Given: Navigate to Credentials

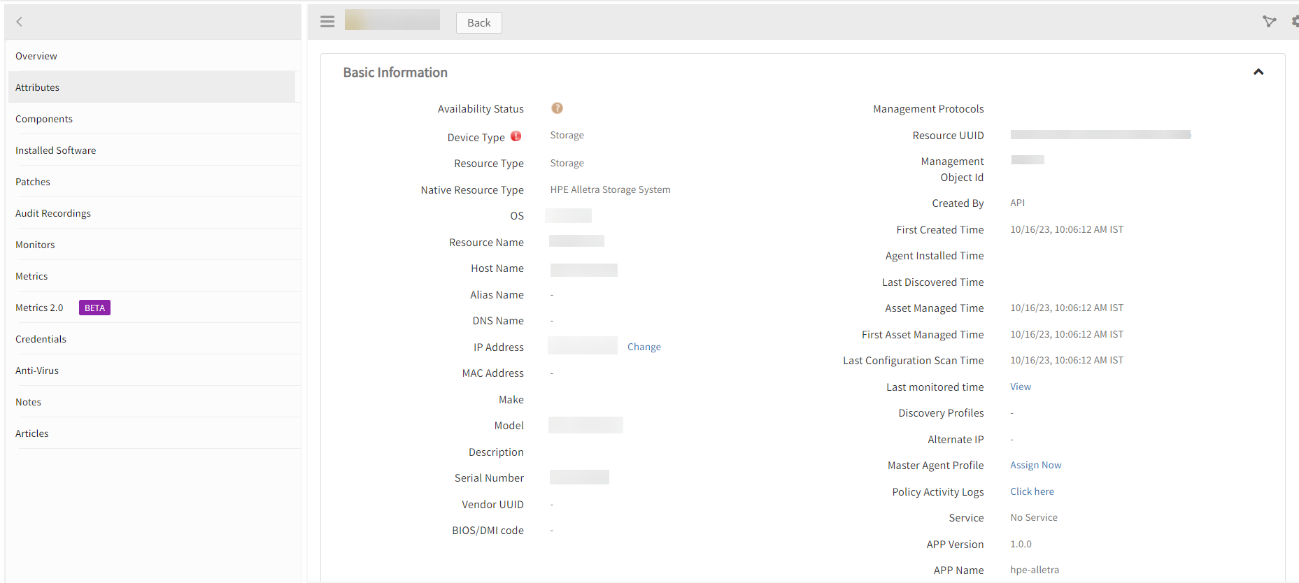Looking at the screenshot, I should coord(41,339).
